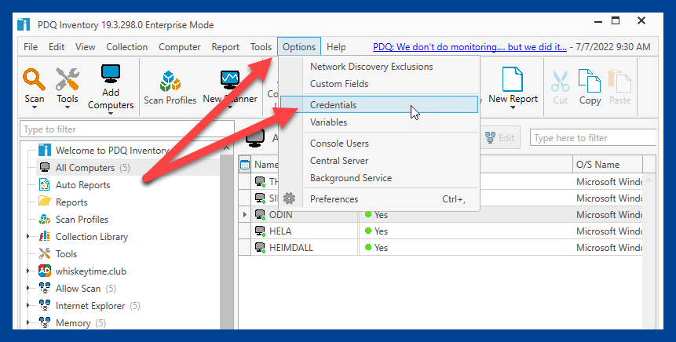Click the Internet Explorer collection icon
This screenshot has width=676, height=342.
tap(45, 305)
